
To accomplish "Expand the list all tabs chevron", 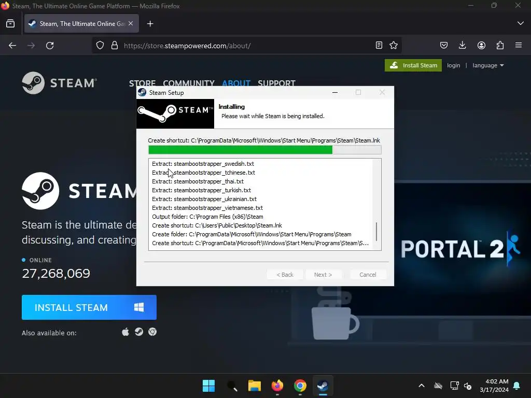I will (x=521, y=23).
